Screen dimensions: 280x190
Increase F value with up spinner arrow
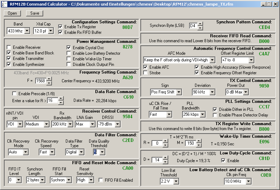pos(49,79)
